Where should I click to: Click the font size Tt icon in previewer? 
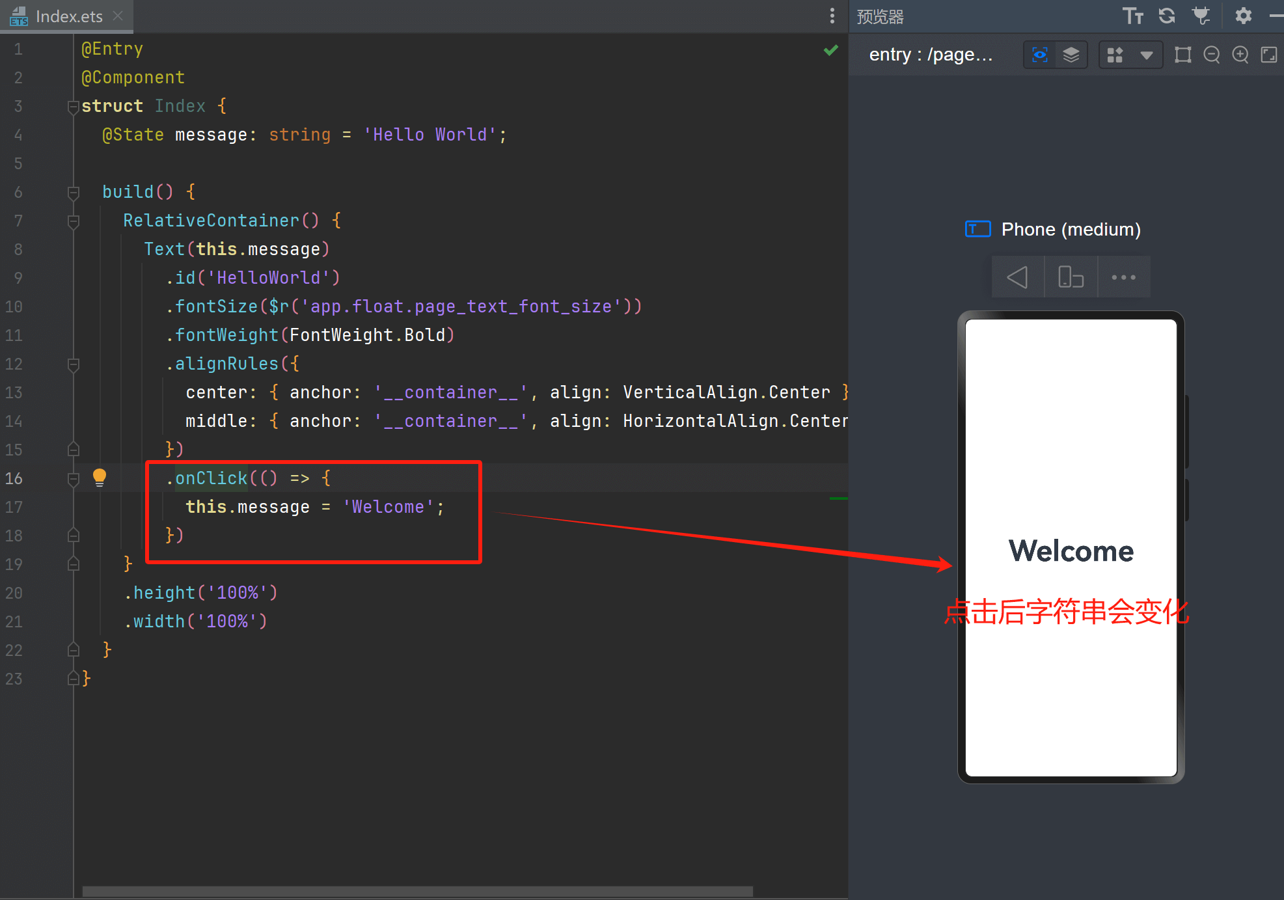1132,16
